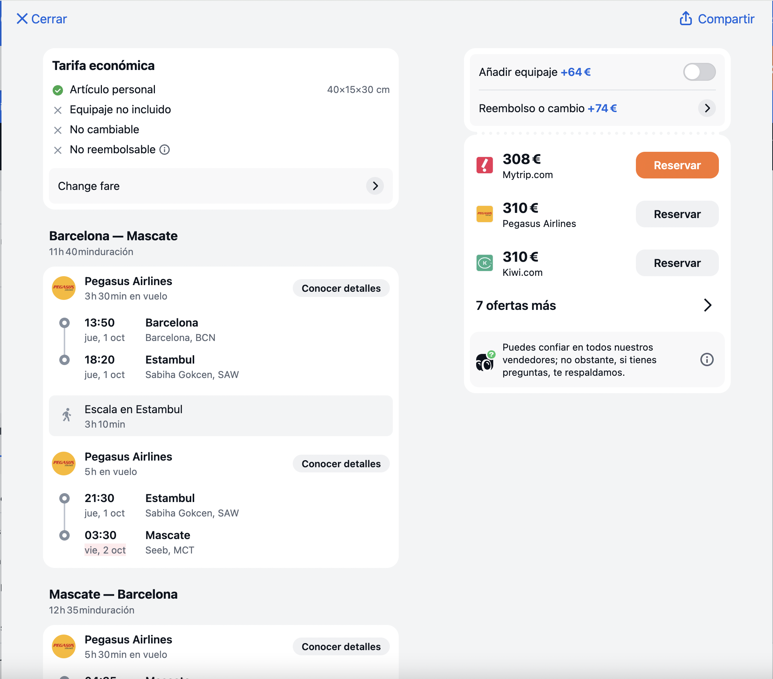The image size is (773, 679).
Task: Close the flight details panel with Cerrar
Action: point(42,19)
